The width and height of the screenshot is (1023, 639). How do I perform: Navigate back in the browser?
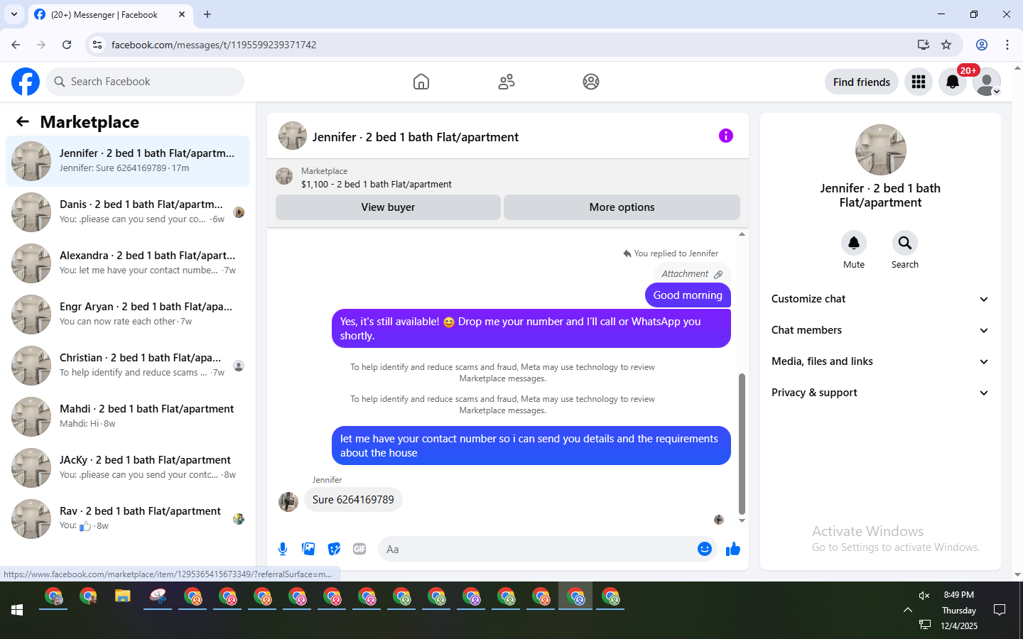coord(16,45)
